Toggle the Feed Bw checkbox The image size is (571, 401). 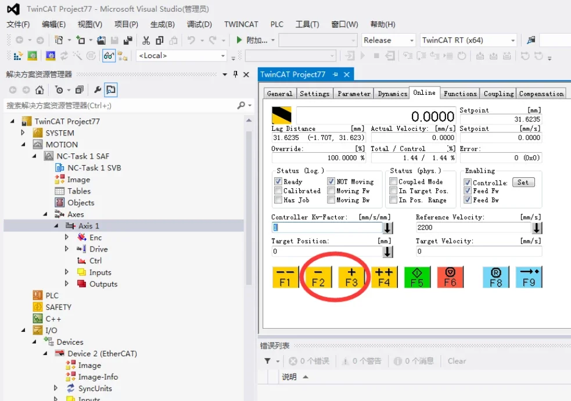click(x=468, y=200)
